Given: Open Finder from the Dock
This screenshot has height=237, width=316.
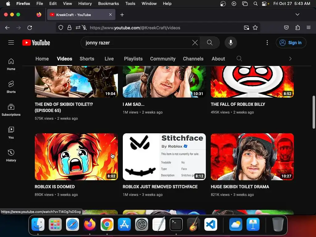Looking at the screenshot, I should (x=38, y=224).
